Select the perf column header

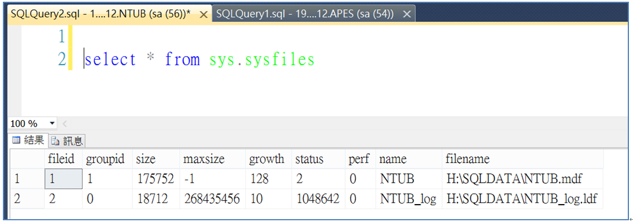360,159
